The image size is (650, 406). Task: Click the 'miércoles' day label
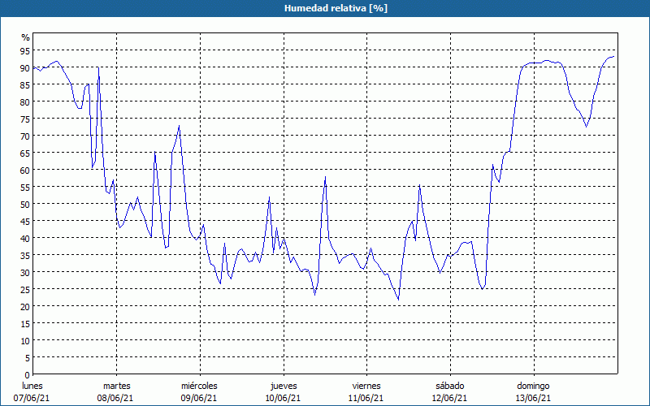click(x=199, y=386)
